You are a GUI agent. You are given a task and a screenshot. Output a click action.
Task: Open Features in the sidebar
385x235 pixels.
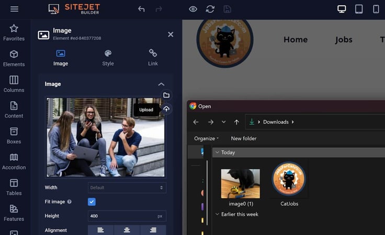tap(14, 213)
